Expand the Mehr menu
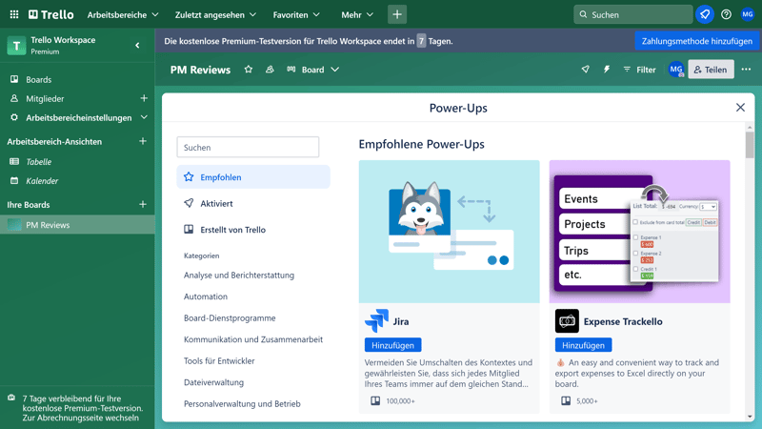This screenshot has width=762, height=429. [x=357, y=14]
